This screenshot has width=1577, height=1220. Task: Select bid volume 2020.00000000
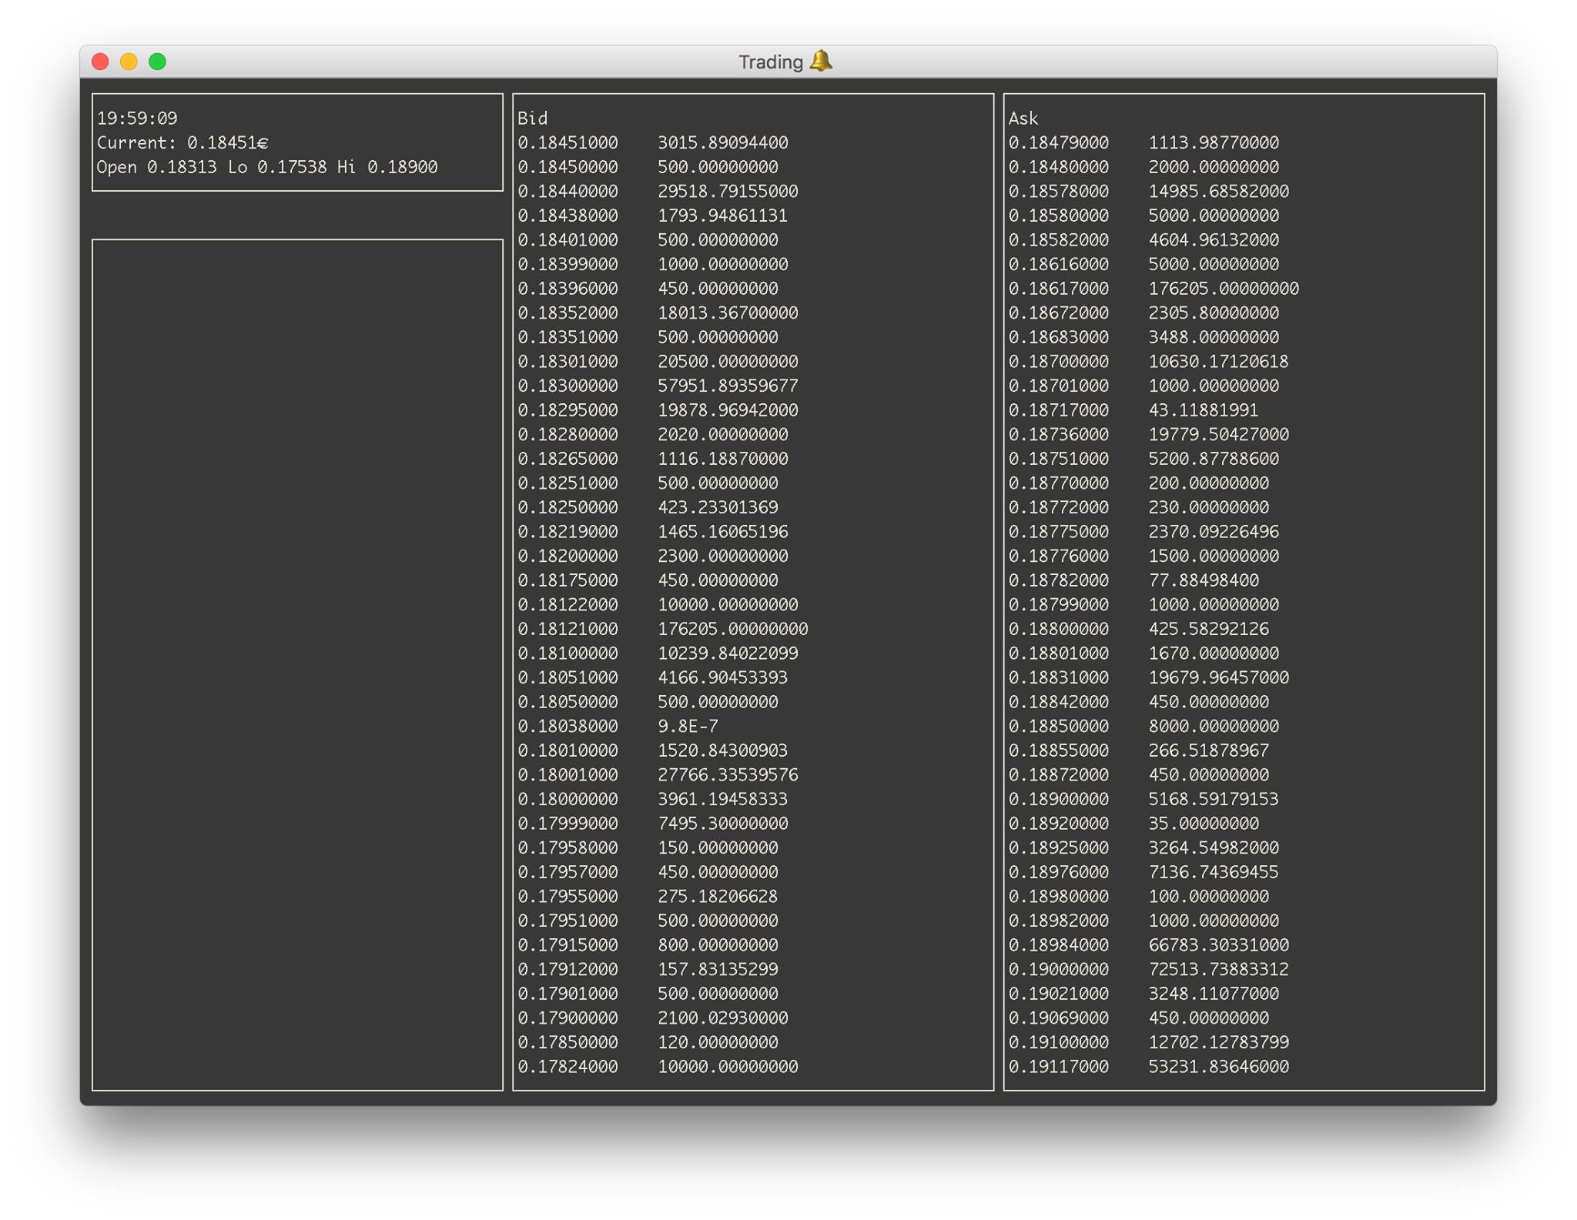(723, 435)
